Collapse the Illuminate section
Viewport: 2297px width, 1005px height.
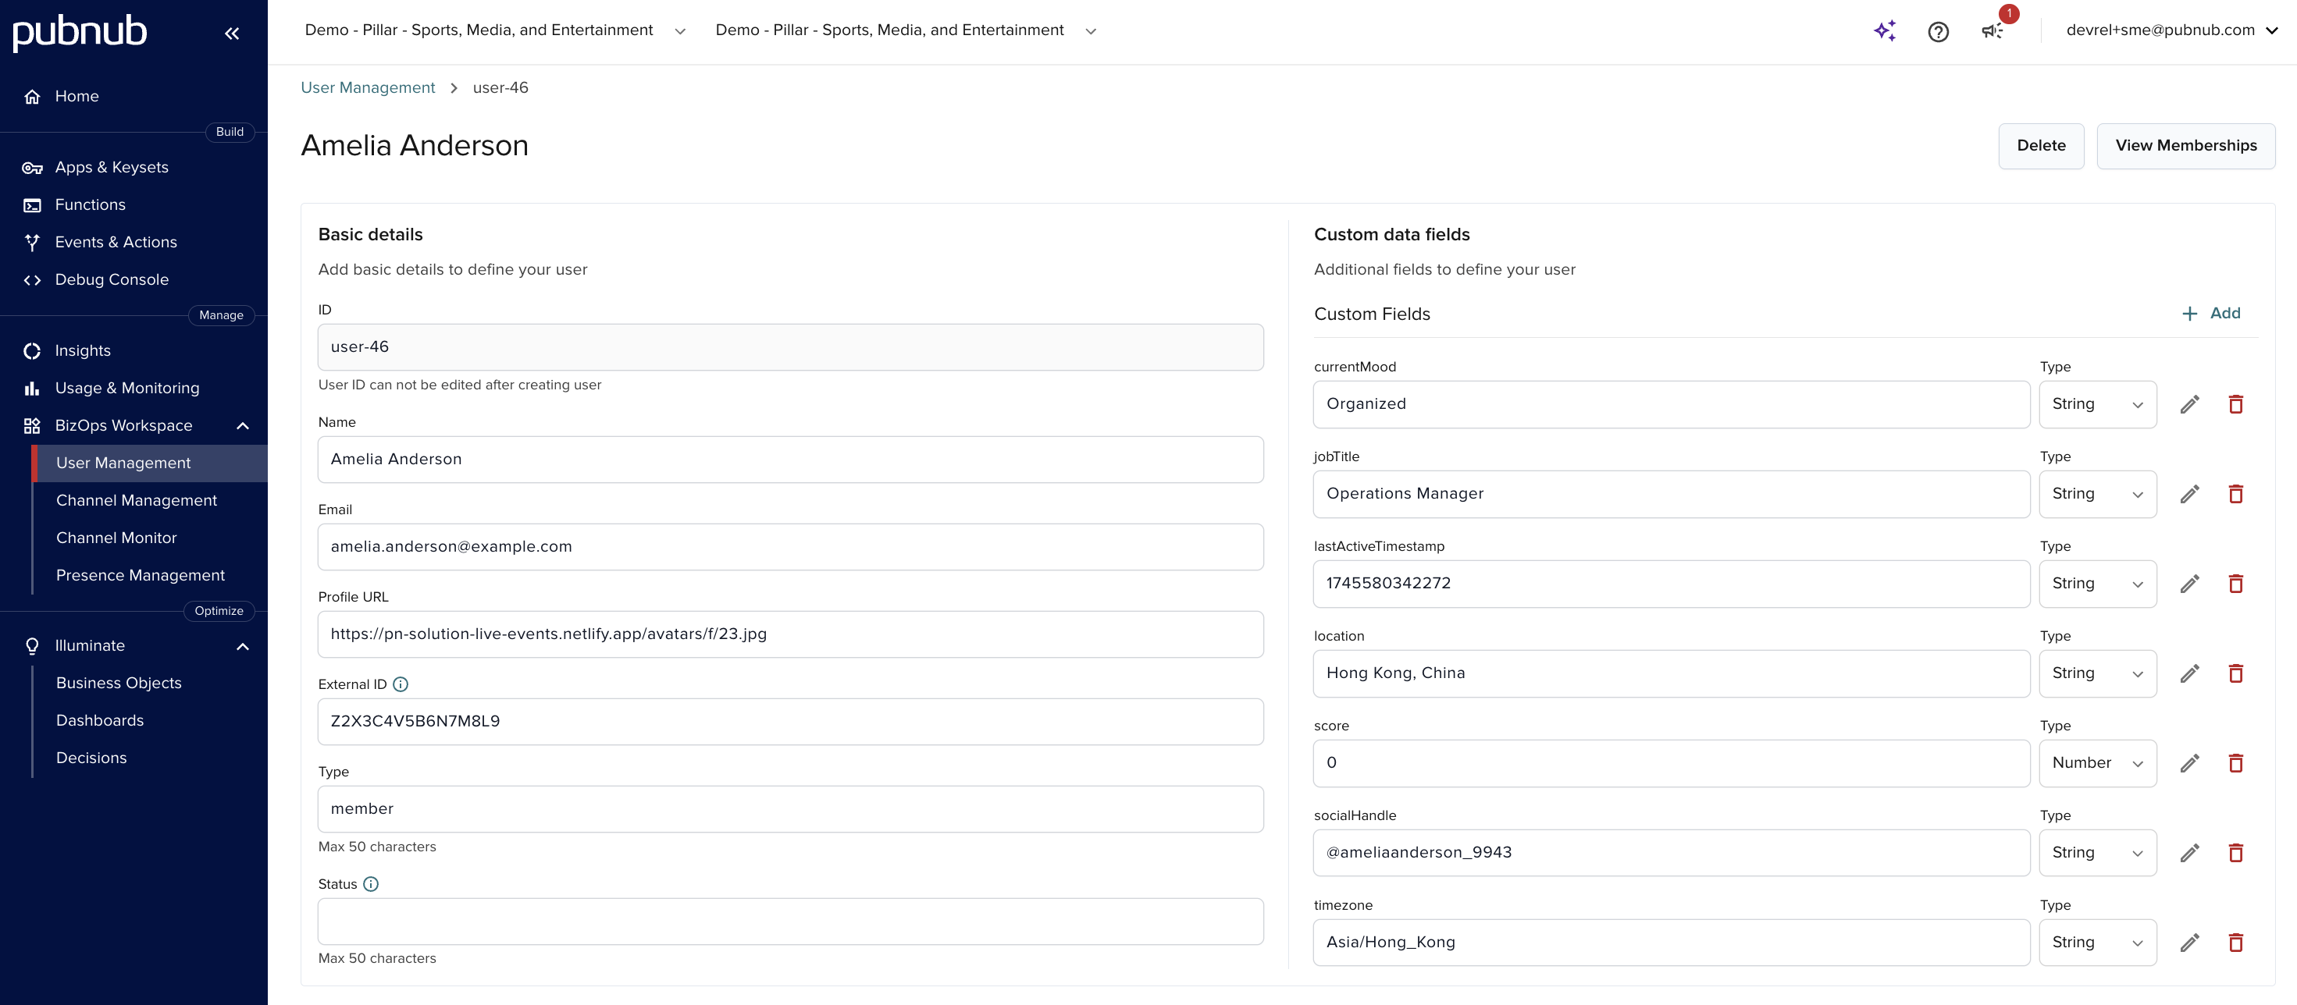242,646
